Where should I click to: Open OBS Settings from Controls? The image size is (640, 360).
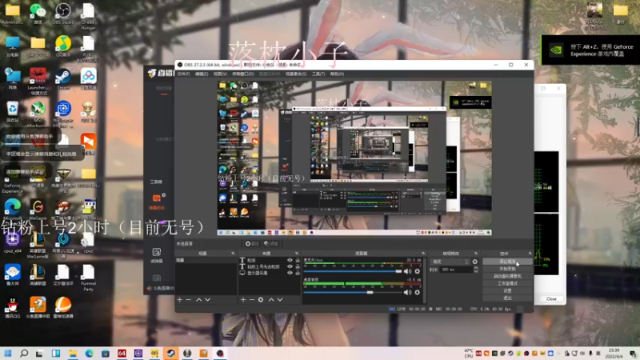click(x=507, y=290)
